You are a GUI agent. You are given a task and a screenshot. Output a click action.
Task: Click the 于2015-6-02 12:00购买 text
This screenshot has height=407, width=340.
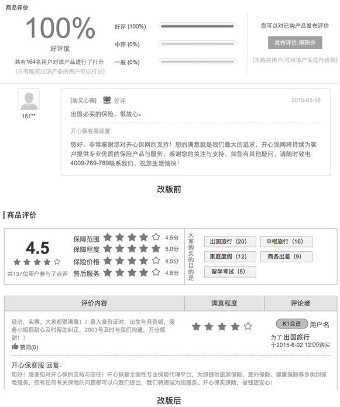[x=301, y=345]
